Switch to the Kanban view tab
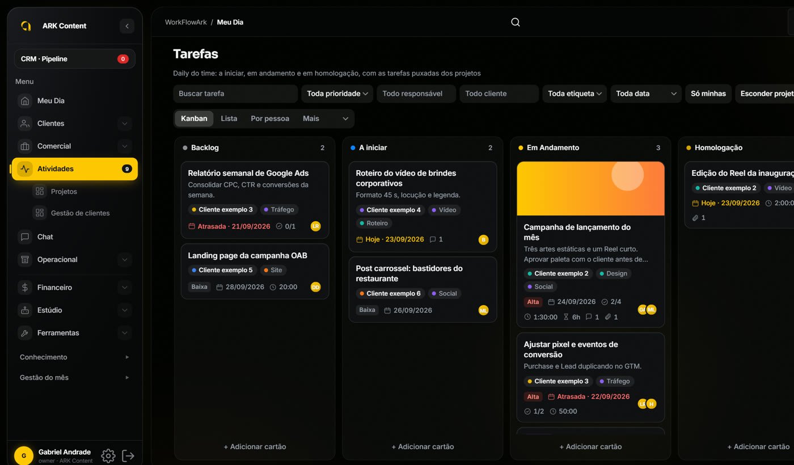The height and width of the screenshot is (465, 794). tap(194, 119)
